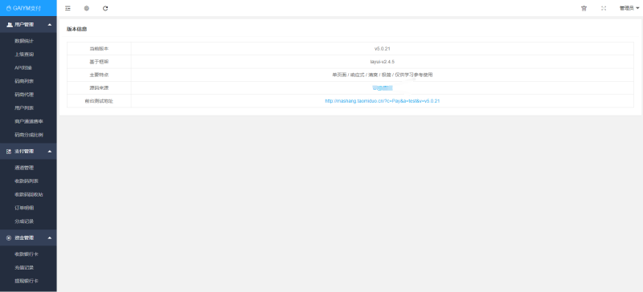Collapse the 支付管理 section arrow
The width and height of the screenshot is (643, 292).
click(x=50, y=152)
